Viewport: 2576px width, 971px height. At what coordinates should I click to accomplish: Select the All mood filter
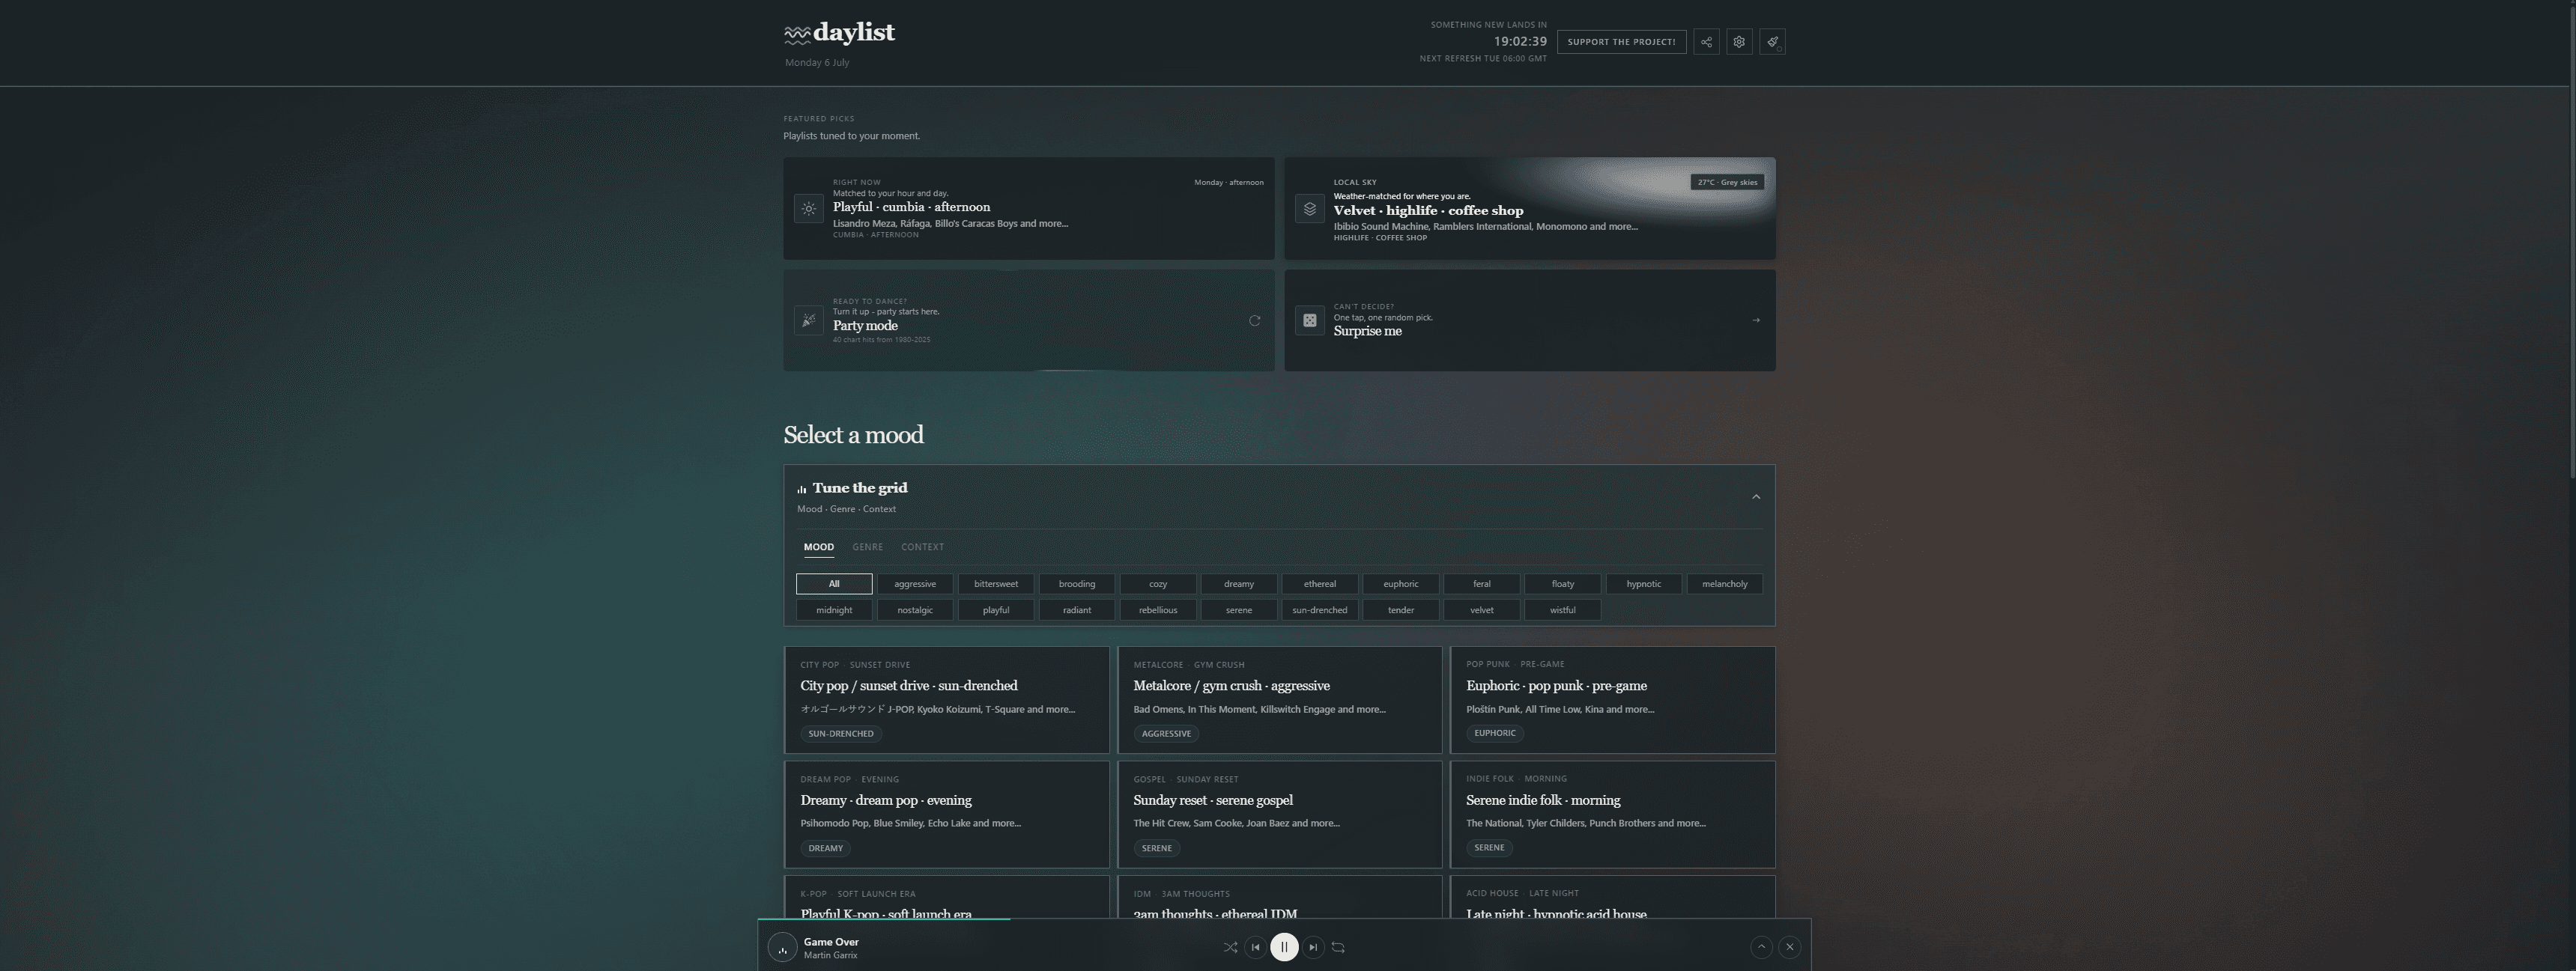tap(834, 585)
